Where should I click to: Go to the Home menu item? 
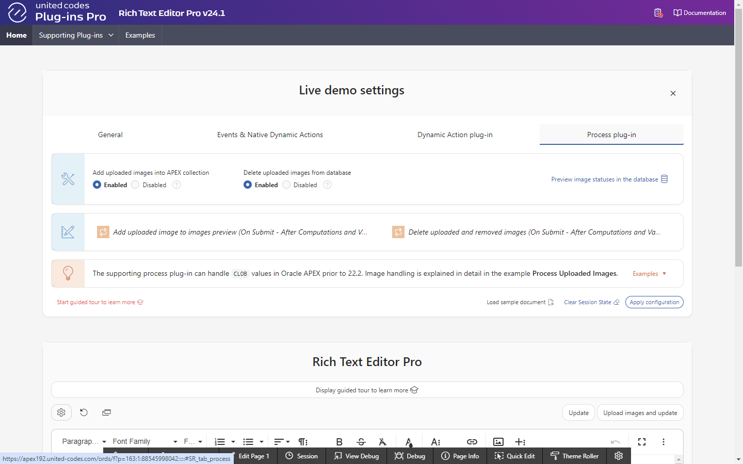click(x=17, y=35)
